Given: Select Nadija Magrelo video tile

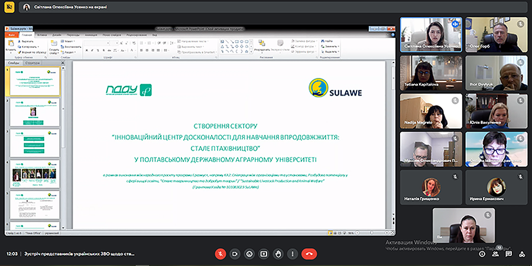Looking at the screenshot, I should pyautogui.click(x=431, y=111).
